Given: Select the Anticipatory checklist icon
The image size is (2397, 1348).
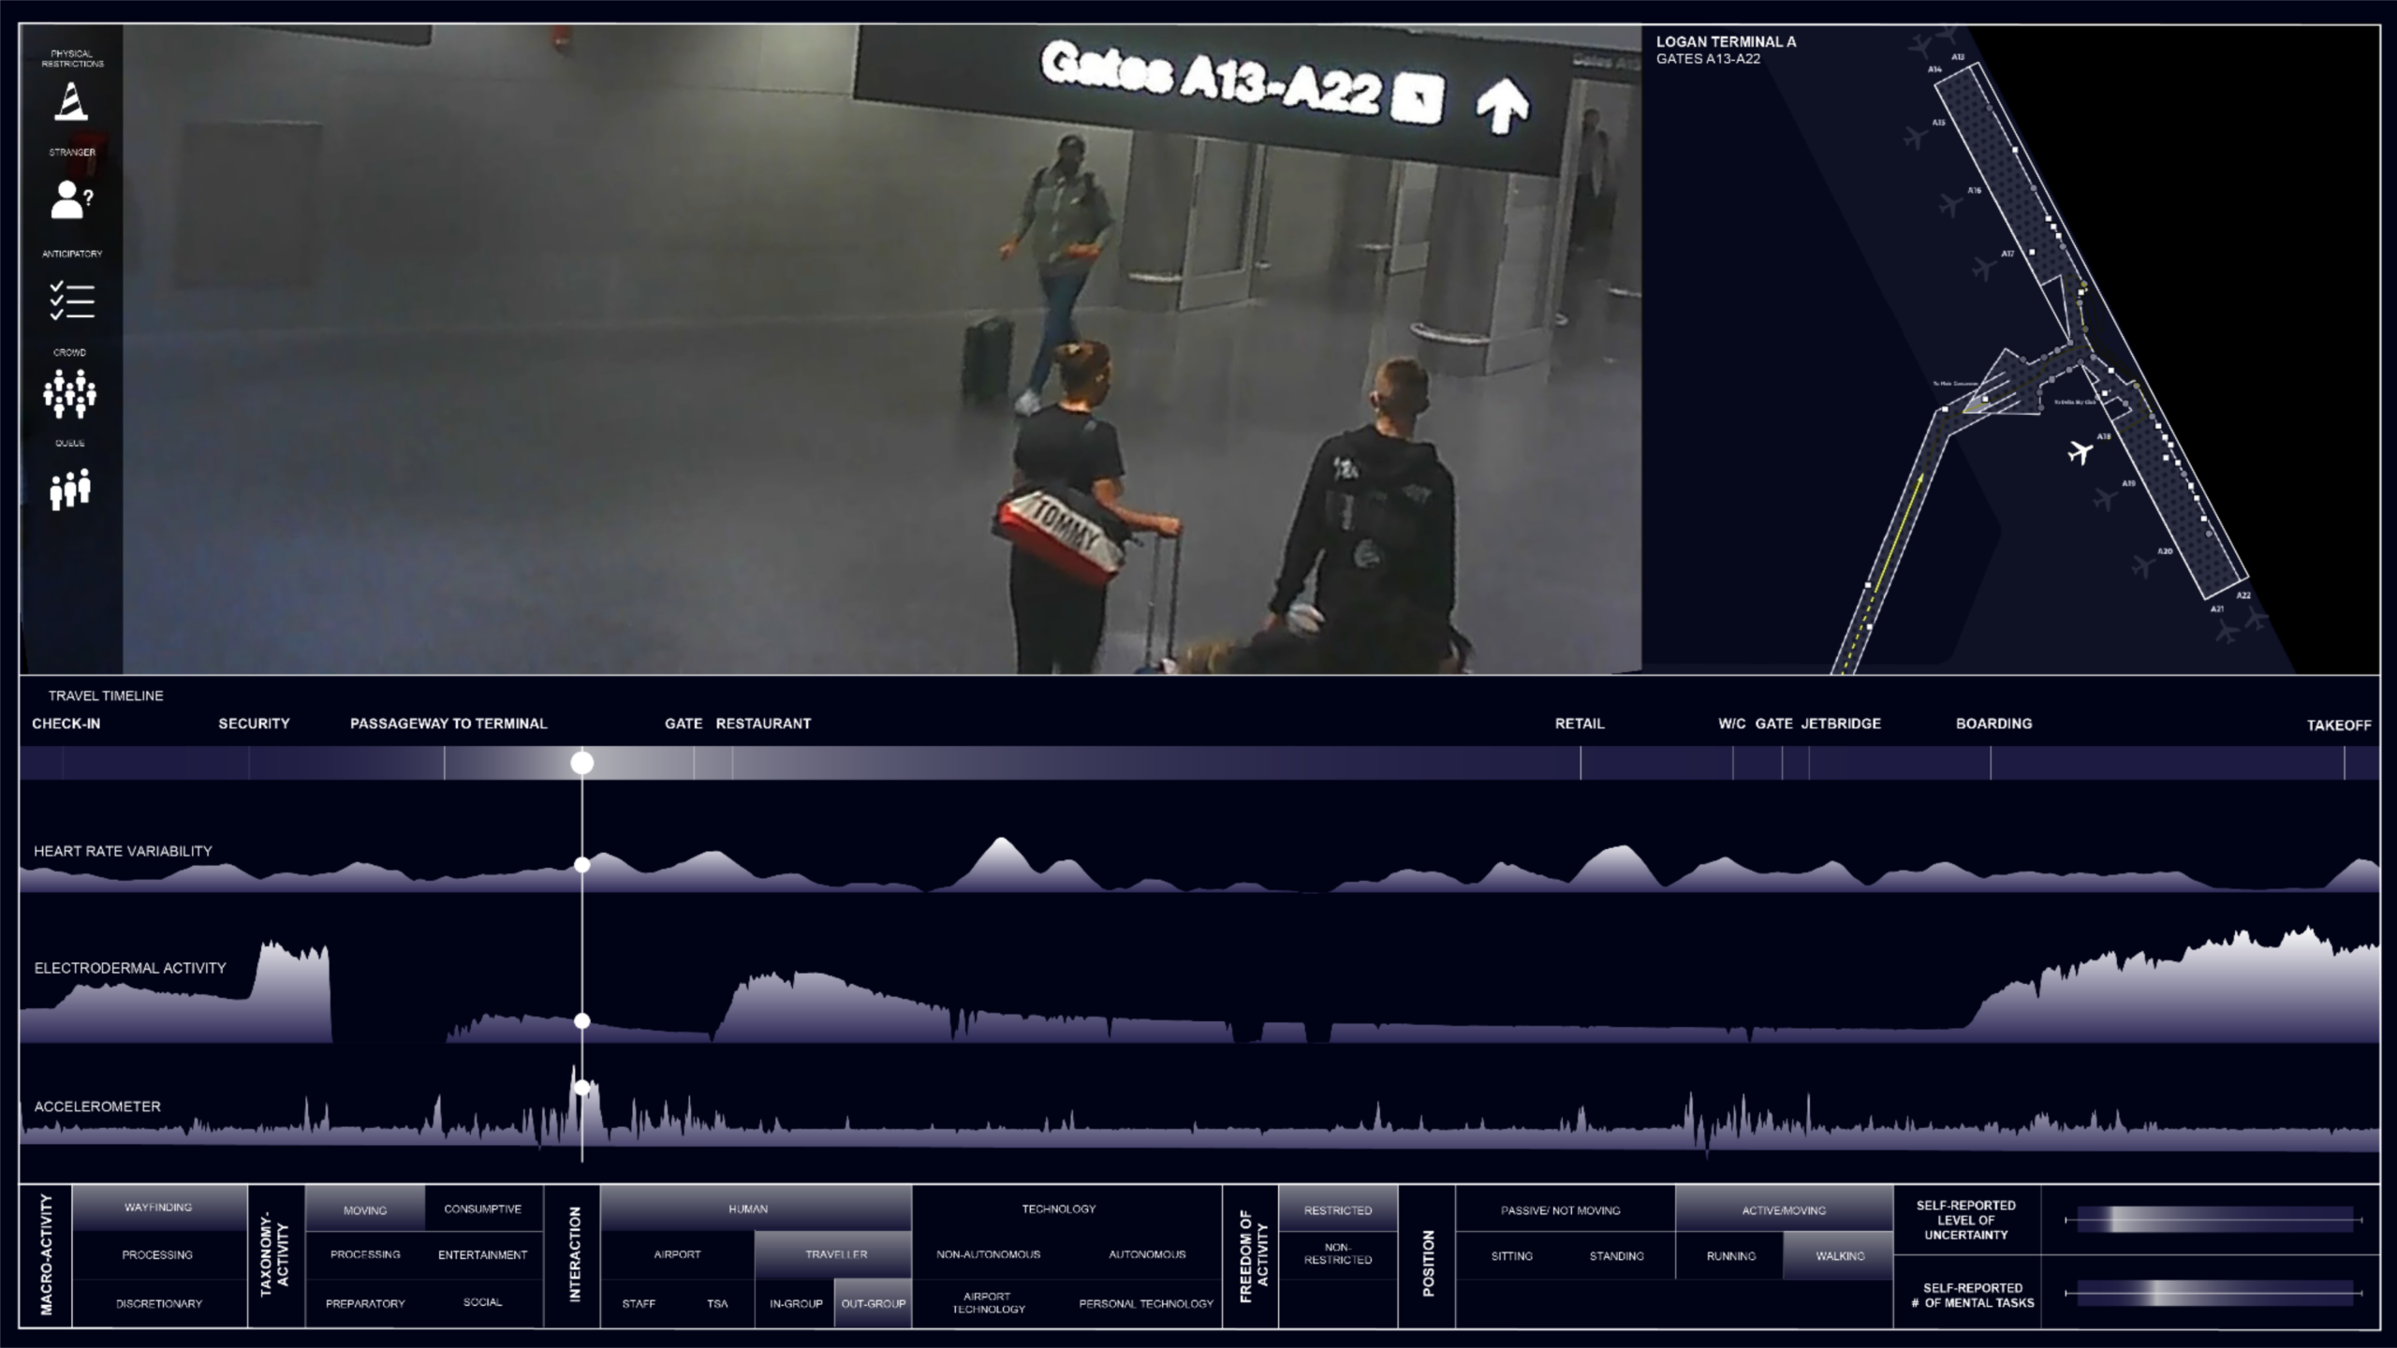Looking at the screenshot, I should point(71,300).
